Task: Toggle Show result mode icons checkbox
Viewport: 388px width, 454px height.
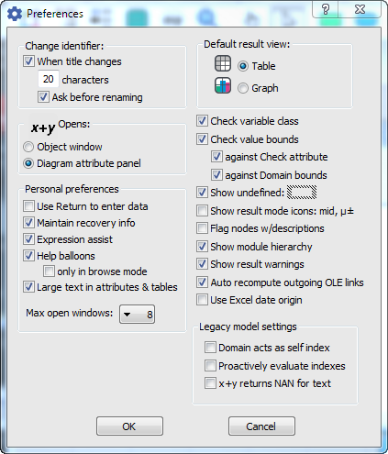Action: 202,211
